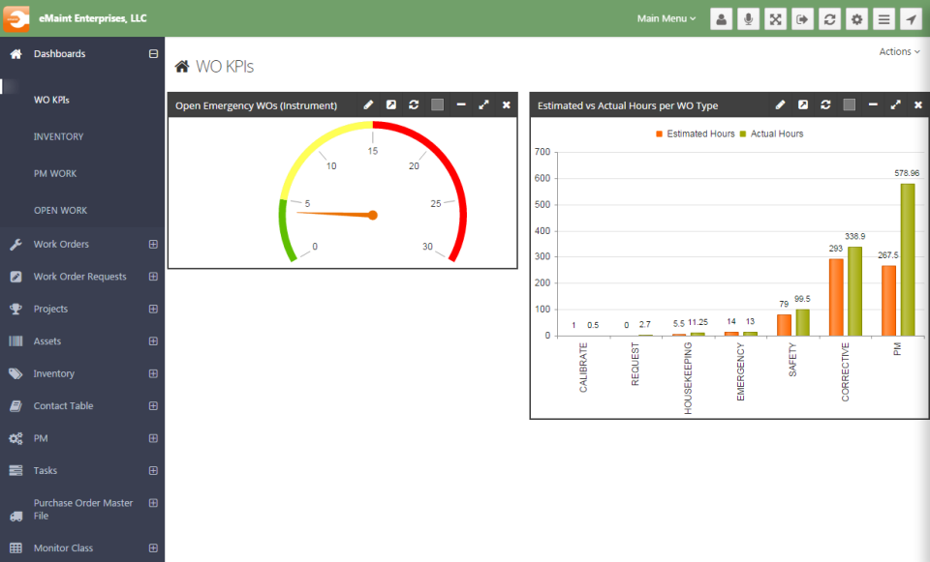The width and height of the screenshot is (930, 562).
Task: Refresh the Estimated vs Actual Hours widget
Action: tap(825, 104)
